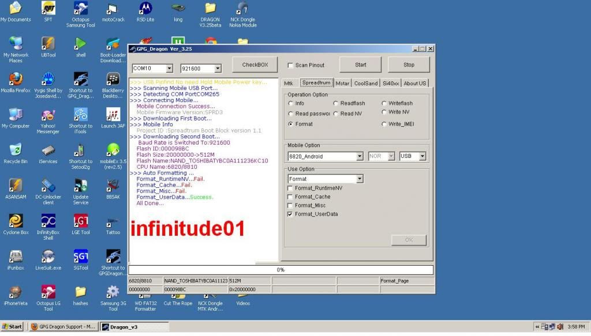Screen dimensions: 591x336
Task: Launch the shell desktop icon
Action: tap(80, 47)
